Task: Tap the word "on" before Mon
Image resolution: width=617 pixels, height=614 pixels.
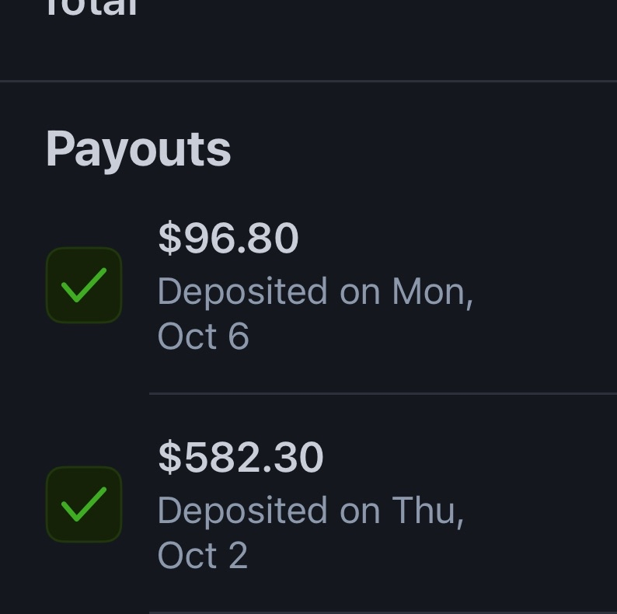Action: 359,292
